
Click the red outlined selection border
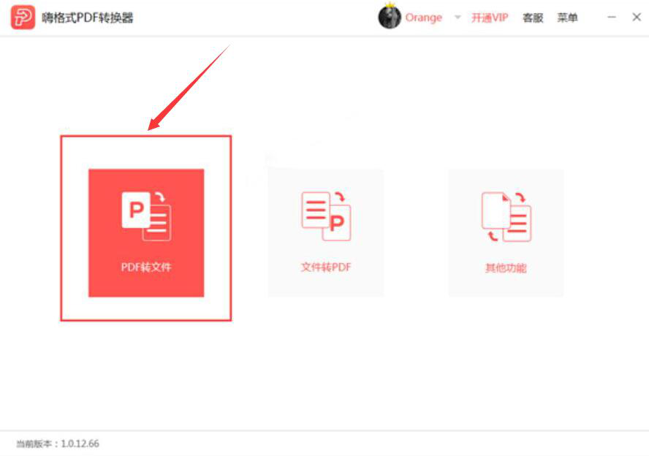pos(146,136)
